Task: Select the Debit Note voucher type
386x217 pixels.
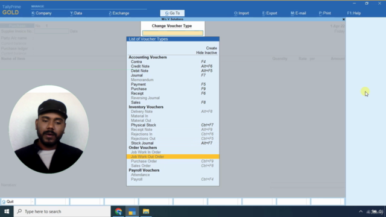Action: click(172, 71)
